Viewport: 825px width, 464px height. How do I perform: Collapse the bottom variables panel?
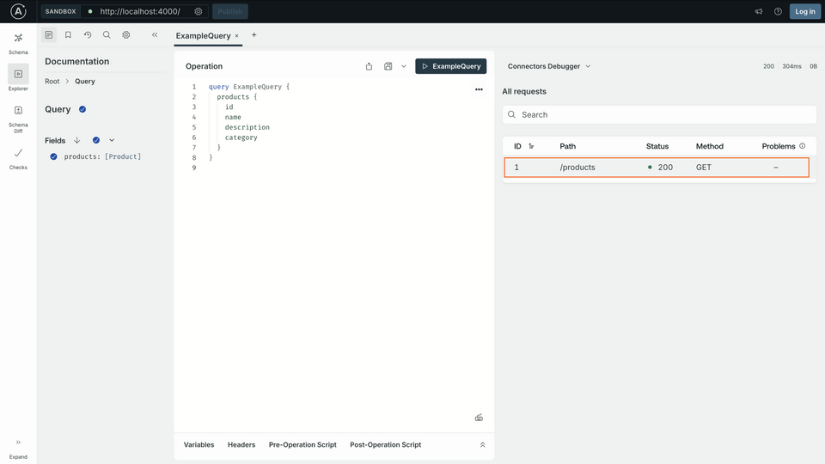coord(482,445)
